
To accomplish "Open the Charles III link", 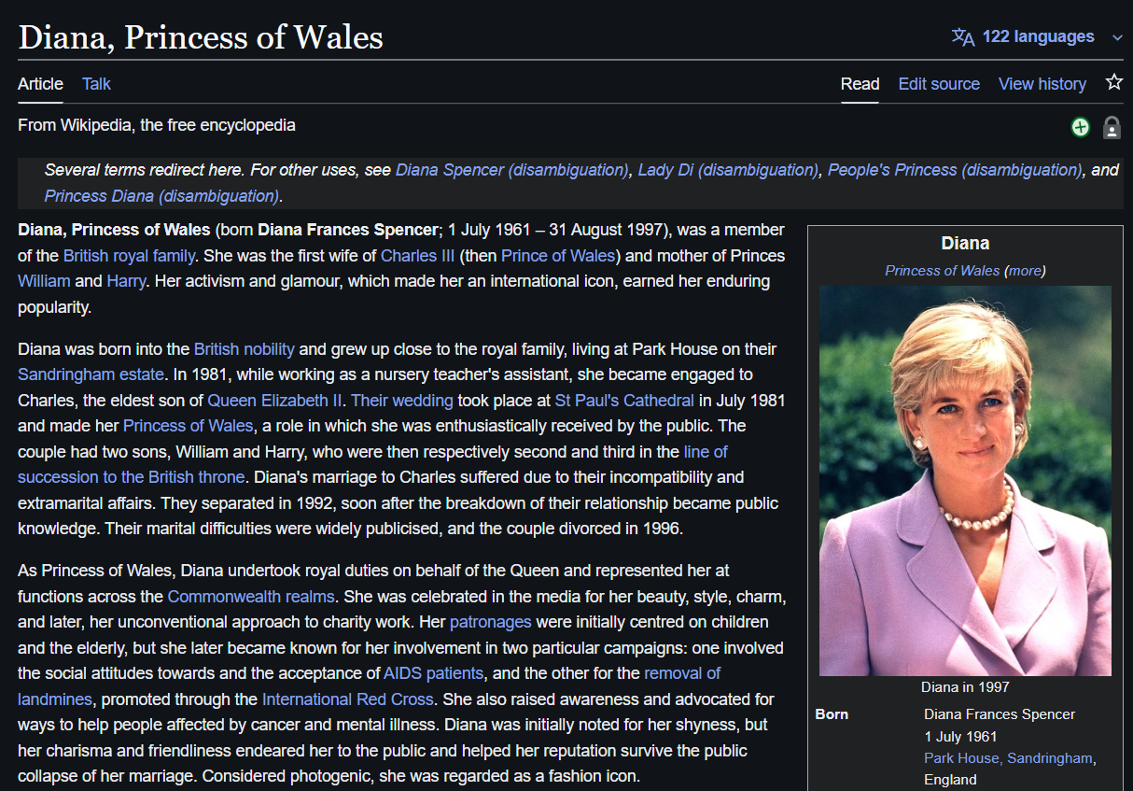I will click(418, 256).
